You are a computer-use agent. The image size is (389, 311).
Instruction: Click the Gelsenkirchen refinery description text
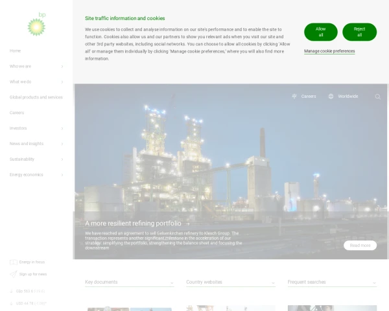163,240
